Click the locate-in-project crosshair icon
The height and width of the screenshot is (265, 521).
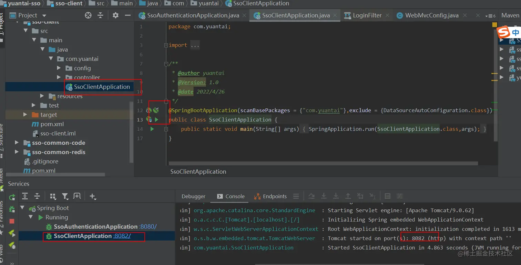click(88, 15)
